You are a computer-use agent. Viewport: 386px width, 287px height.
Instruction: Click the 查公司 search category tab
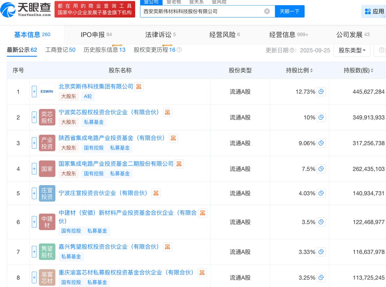click(151, 2)
